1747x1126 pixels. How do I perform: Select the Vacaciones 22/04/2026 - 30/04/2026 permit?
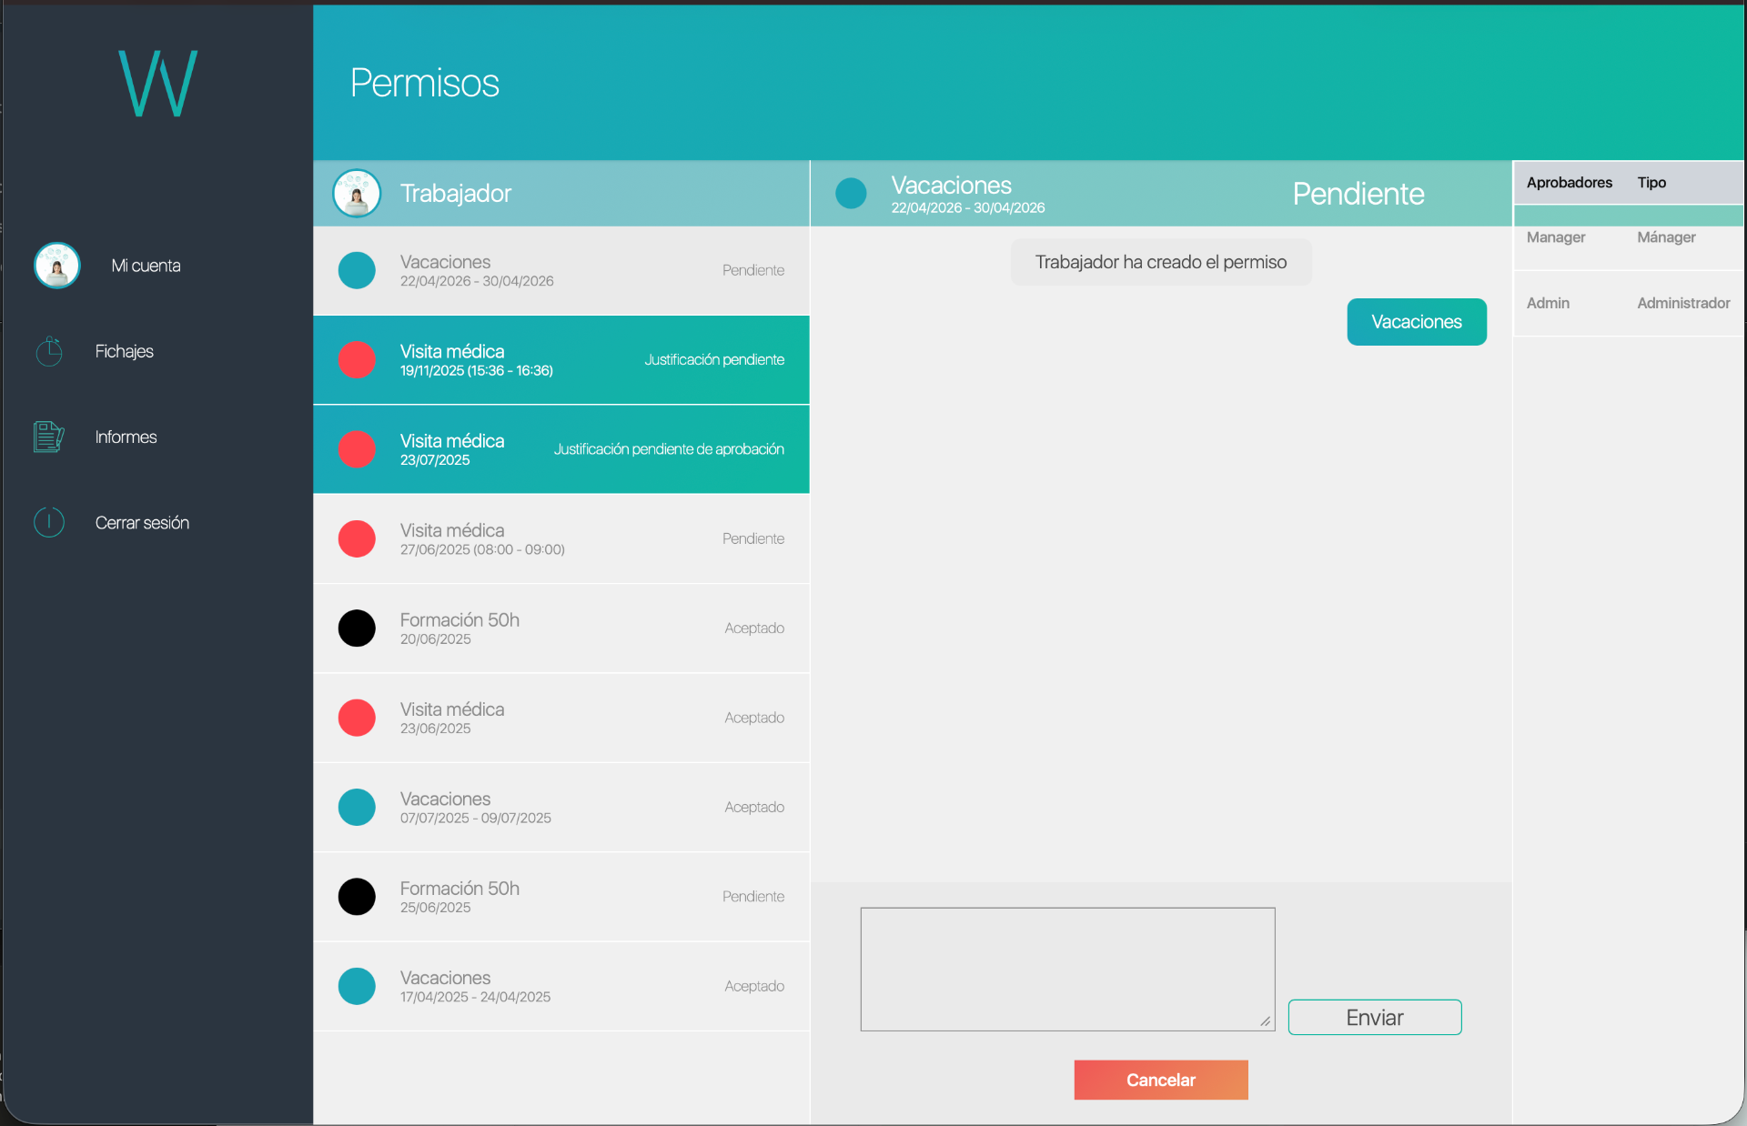coord(561,271)
